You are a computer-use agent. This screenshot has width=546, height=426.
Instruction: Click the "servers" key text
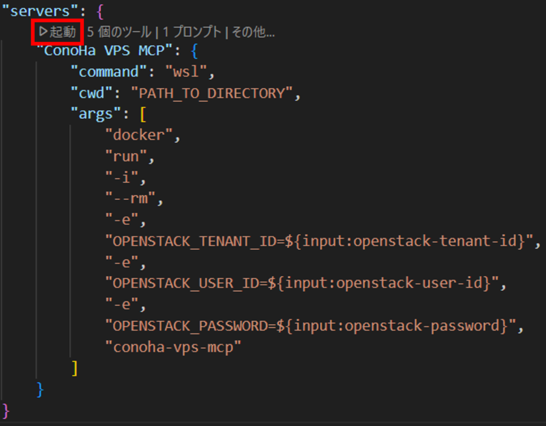[x=37, y=11]
